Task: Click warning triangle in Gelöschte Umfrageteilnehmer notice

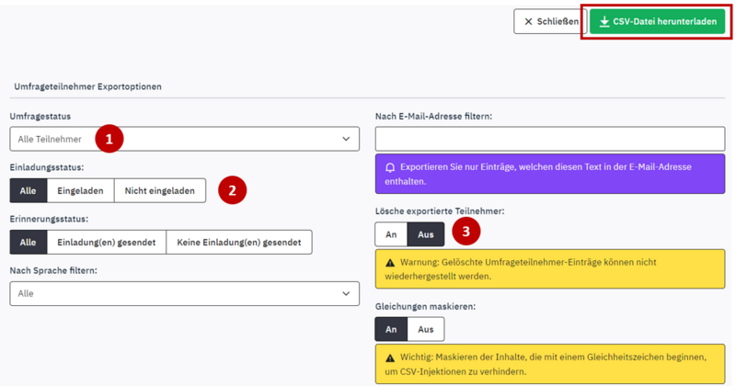Action: 390,263
